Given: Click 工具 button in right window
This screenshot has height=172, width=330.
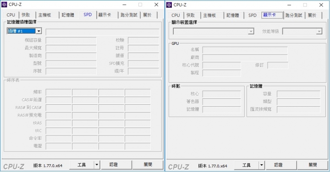Looking at the screenshot, I should pos(247,165).
